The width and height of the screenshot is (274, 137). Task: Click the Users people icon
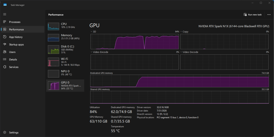(5, 52)
